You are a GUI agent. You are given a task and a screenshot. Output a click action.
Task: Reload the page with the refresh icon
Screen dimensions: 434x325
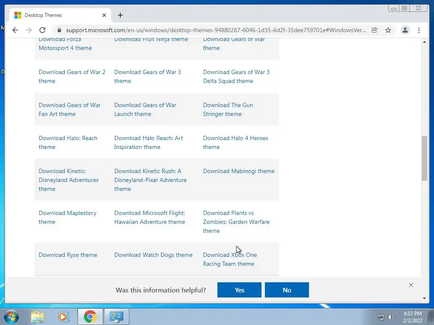coord(42,30)
